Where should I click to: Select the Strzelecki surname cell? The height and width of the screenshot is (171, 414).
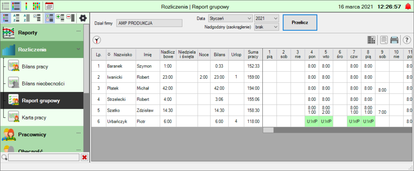[x=121, y=99]
